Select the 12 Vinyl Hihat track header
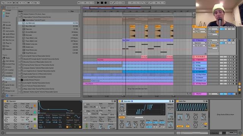The width and height of the screenshot is (243, 136). 200,75
